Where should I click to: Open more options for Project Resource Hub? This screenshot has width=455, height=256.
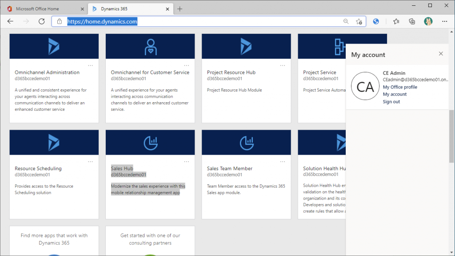point(283,66)
